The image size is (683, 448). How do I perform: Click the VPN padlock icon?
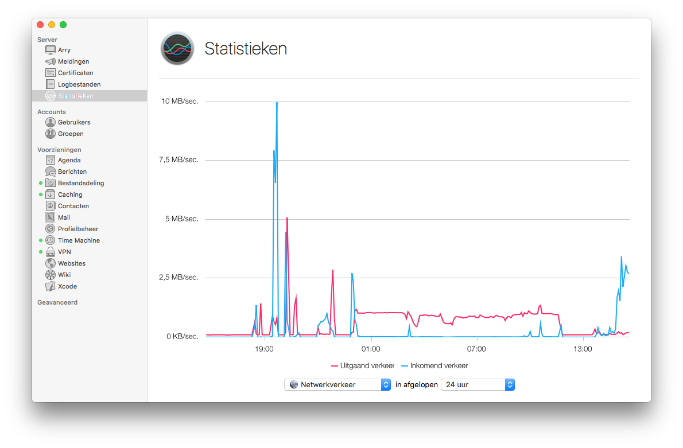pos(51,252)
